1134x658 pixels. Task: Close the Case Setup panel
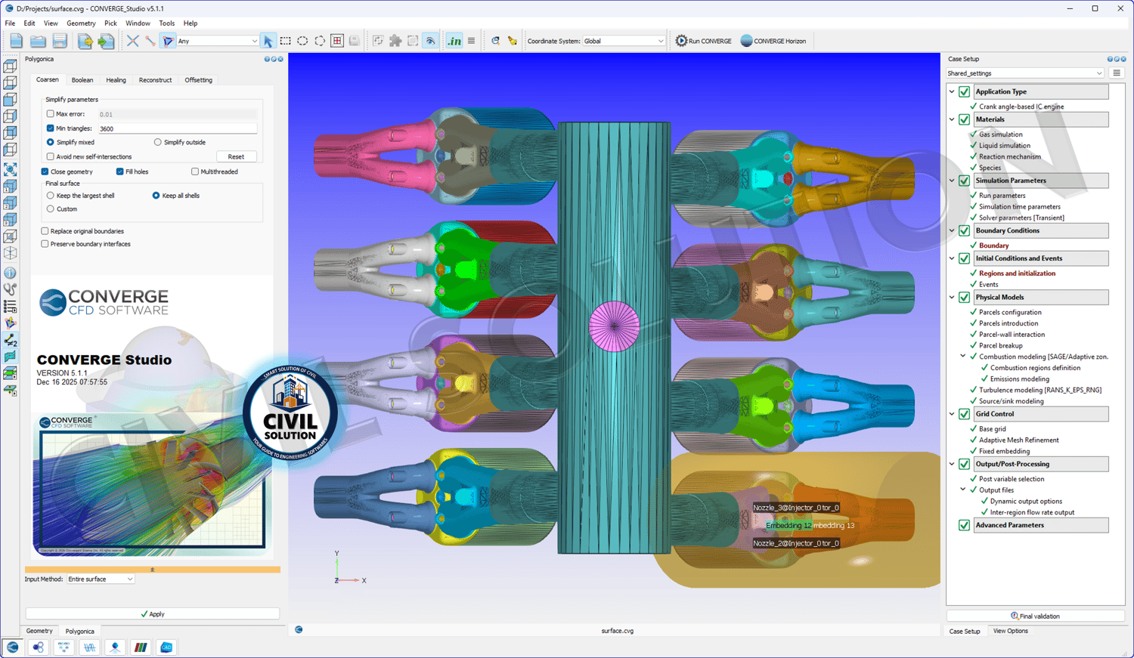(x=1123, y=59)
